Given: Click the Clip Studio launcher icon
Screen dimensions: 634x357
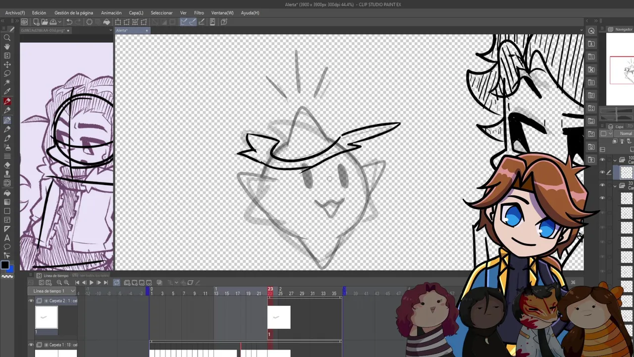Looking at the screenshot, I should (24, 22).
